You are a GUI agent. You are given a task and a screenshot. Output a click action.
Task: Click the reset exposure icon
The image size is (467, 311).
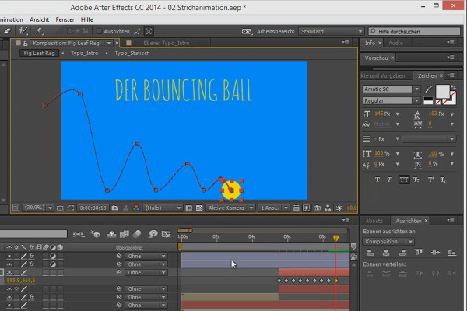click(x=339, y=208)
